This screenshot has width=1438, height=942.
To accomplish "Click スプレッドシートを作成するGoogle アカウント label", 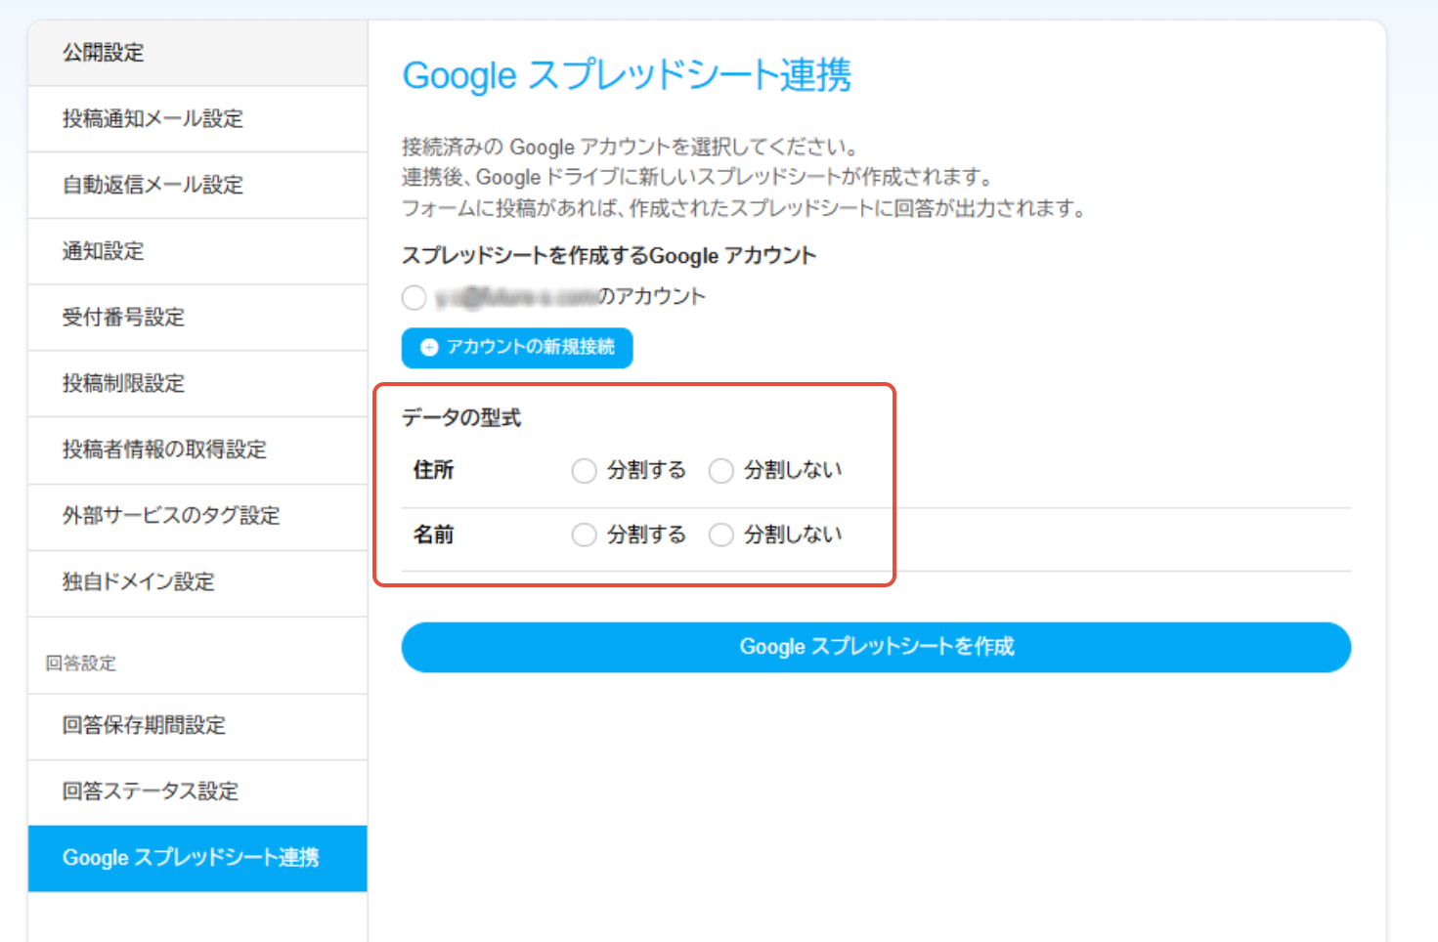I will (609, 256).
